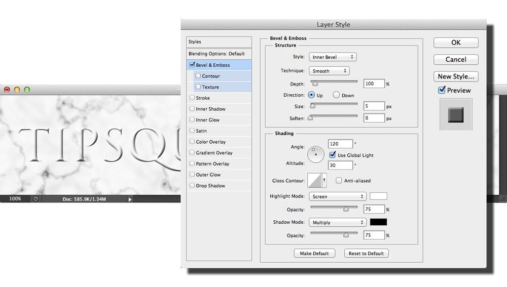The height and width of the screenshot is (287, 507).
Task: Open the Style dropdown showing Inner Bevel
Action: pos(333,57)
